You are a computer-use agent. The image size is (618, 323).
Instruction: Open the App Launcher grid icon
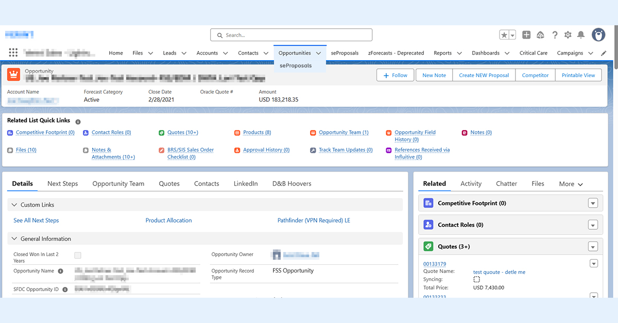tap(13, 52)
